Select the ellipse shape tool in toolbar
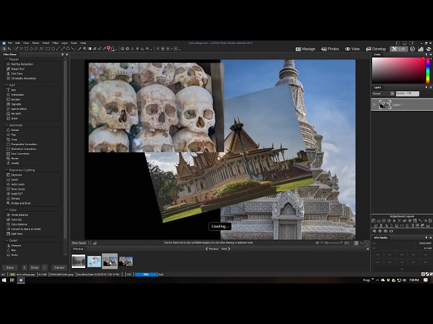The width and height of the screenshot is (433, 324). click(x=53, y=49)
